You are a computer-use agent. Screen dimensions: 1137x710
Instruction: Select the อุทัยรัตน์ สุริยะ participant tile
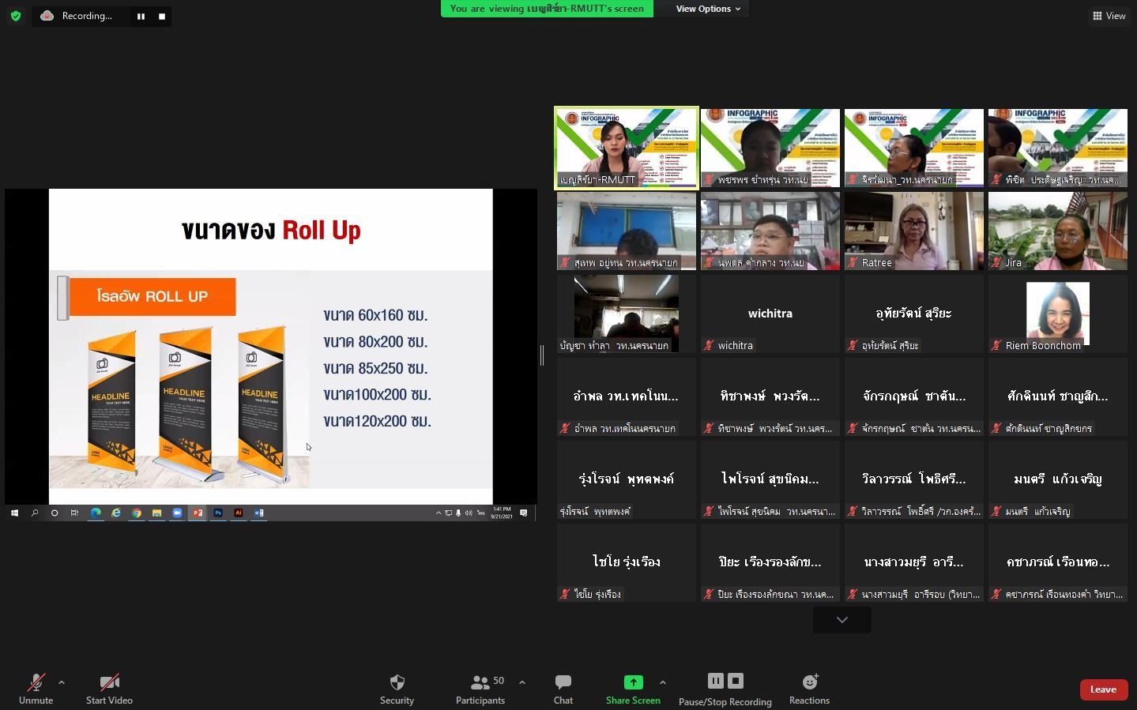tap(914, 314)
